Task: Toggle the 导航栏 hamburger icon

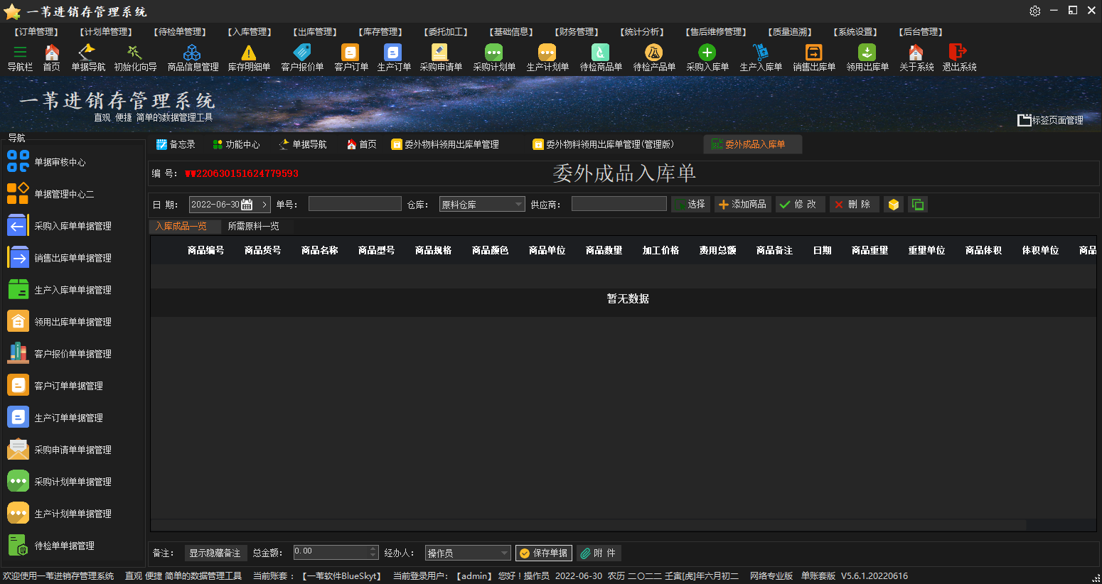Action: click(20, 52)
